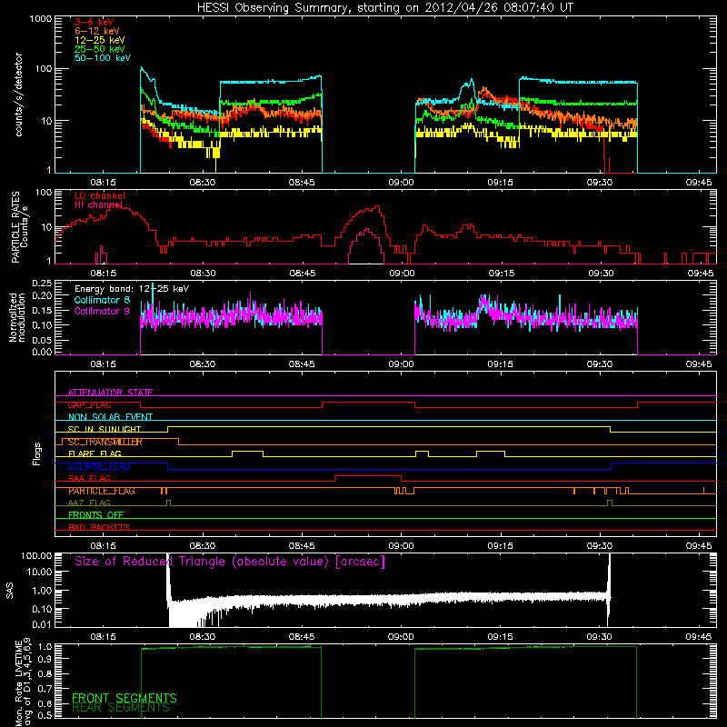Click the HESSI Observing Summary title text
The height and width of the screenshot is (727, 727).
[384, 8]
